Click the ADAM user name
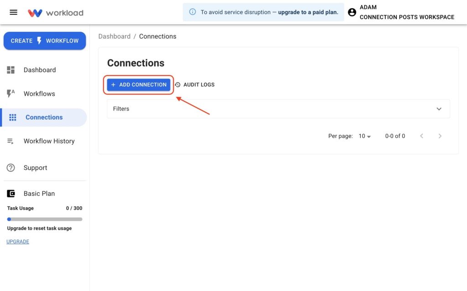Screen dimensions: 467x291 [368, 7]
